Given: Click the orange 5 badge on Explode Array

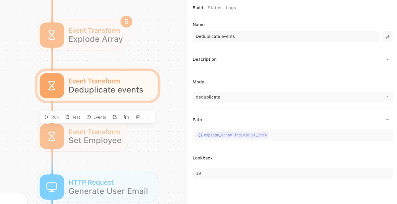Looking at the screenshot, I should [126, 22].
